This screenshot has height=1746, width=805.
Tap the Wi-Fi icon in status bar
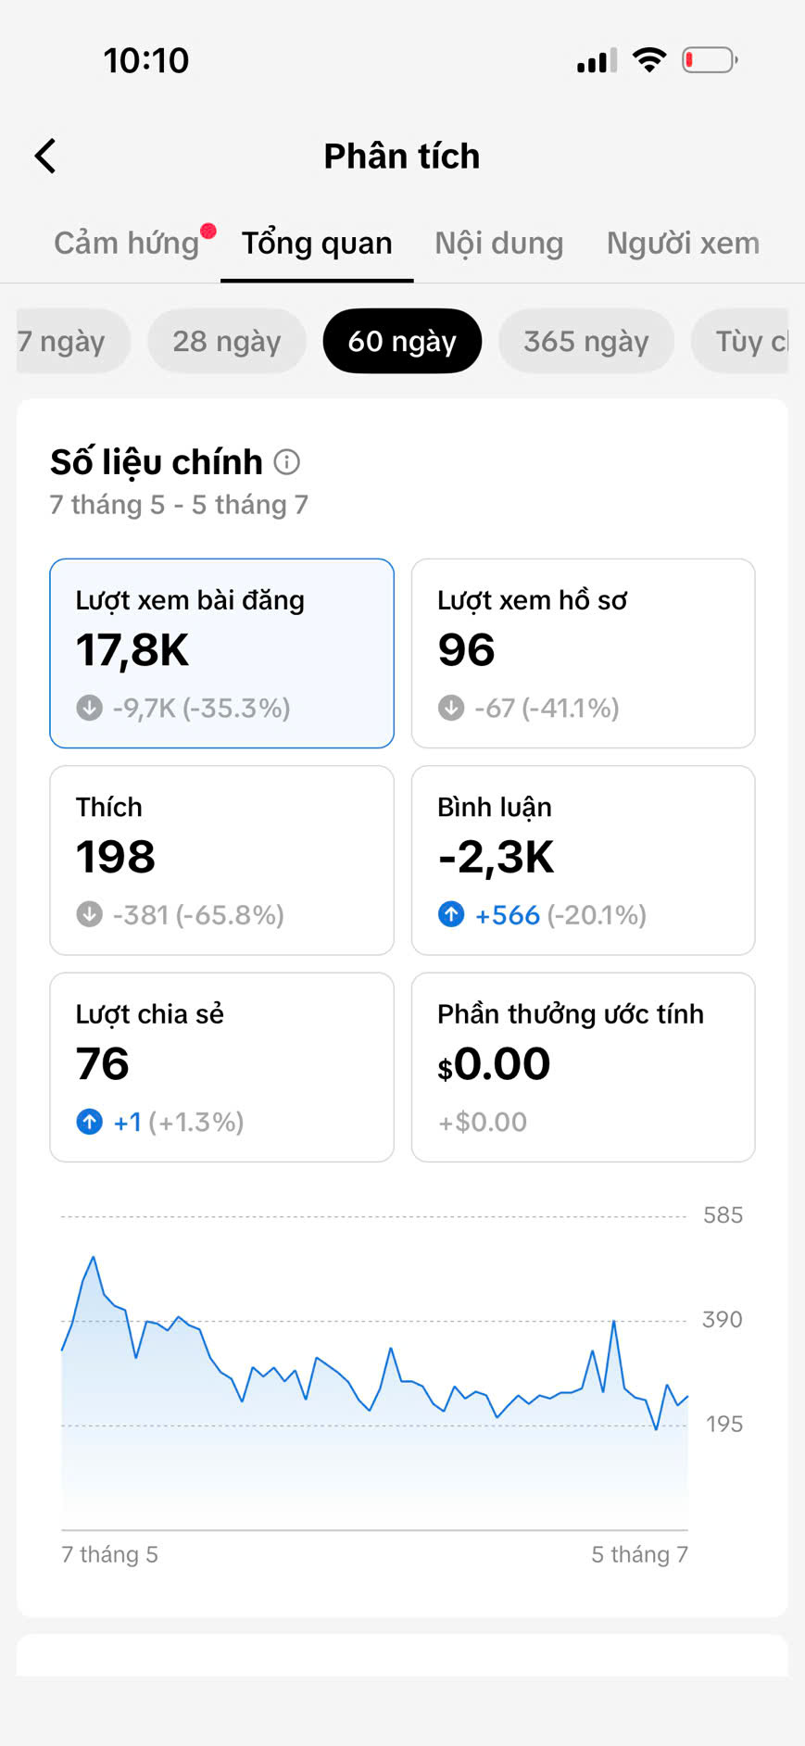pos(649,60)
